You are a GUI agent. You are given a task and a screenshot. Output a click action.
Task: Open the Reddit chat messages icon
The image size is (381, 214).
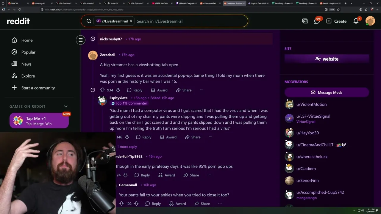[317, 21]
